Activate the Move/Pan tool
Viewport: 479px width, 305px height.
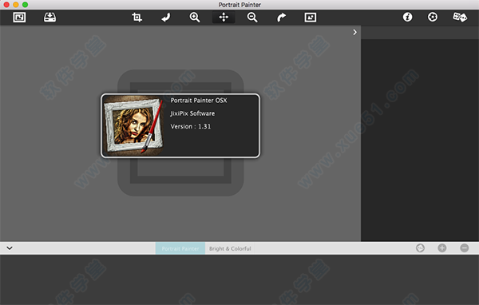tap(224, 17)
